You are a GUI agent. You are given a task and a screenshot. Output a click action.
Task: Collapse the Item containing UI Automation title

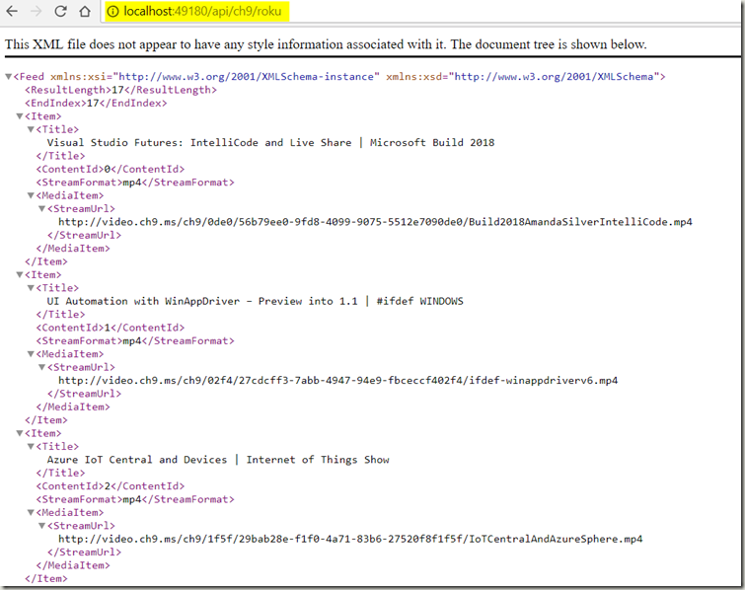pos(20,275)
